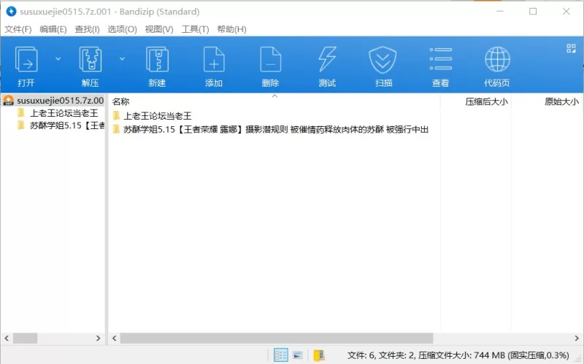The width and height of the screenshot is (584, 364).
Task: Click file list scroll left arrow
Action: [x=115, y=338]
